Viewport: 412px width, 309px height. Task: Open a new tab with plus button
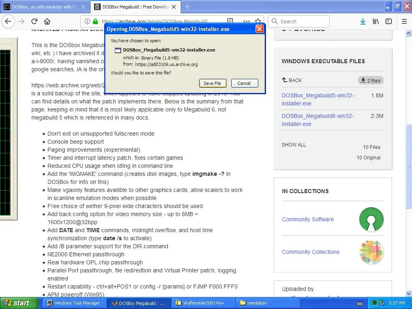(x=187, y=6)
